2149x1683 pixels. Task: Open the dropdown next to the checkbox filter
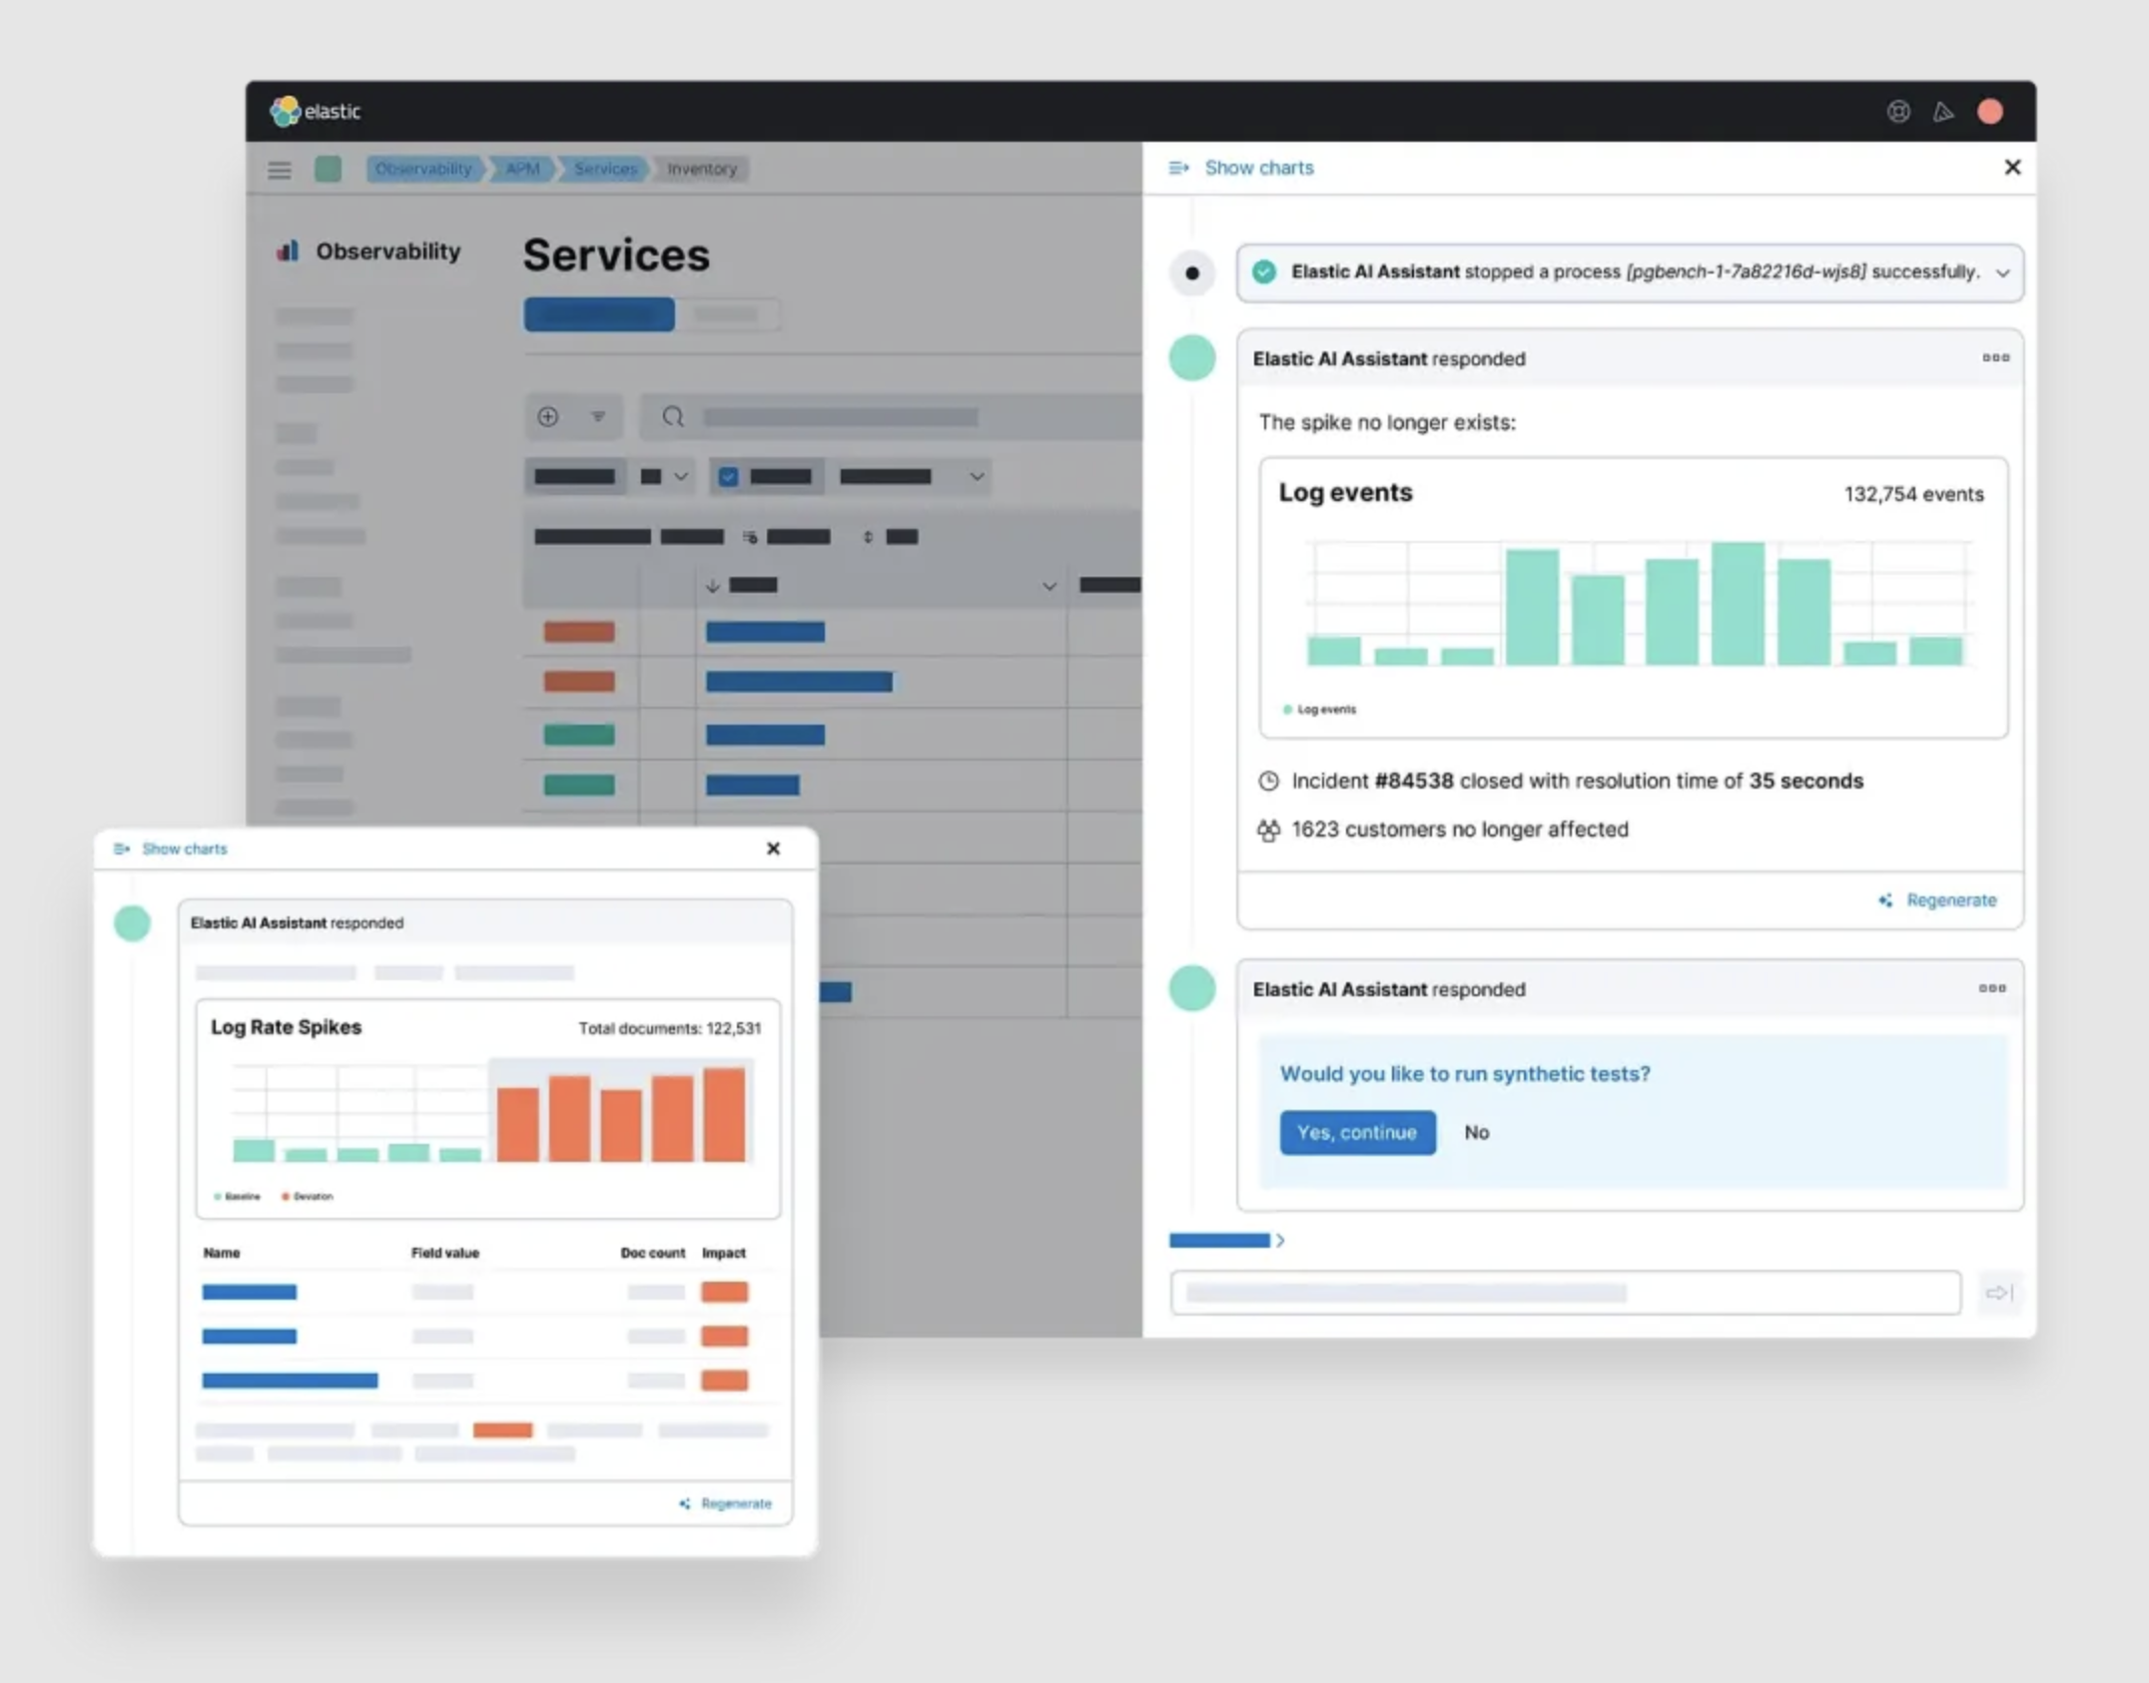[976, 476]
